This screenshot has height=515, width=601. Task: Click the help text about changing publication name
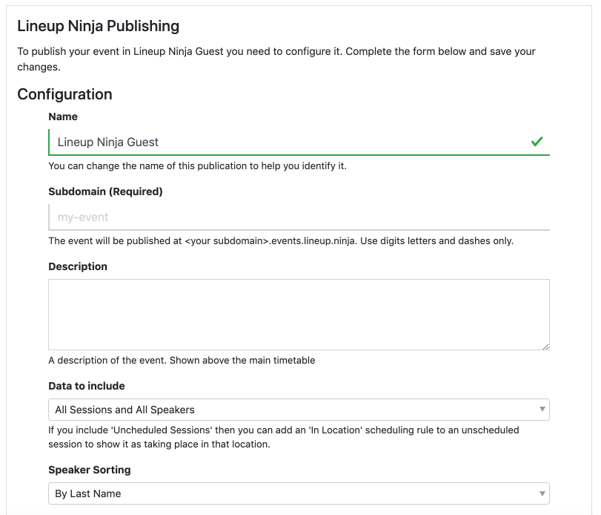pyautogui.click(x=197, y=166)
